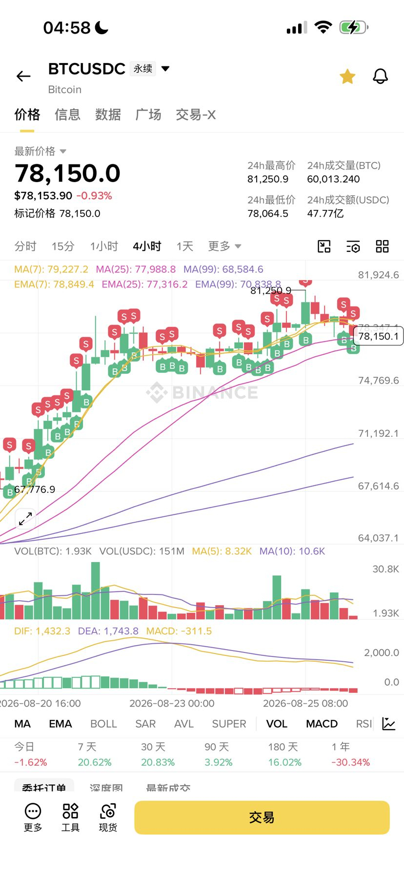This screenshot has width=404, height=876.
Task: Switch to the 数据 tab
Action: click(x=108, y=115)
